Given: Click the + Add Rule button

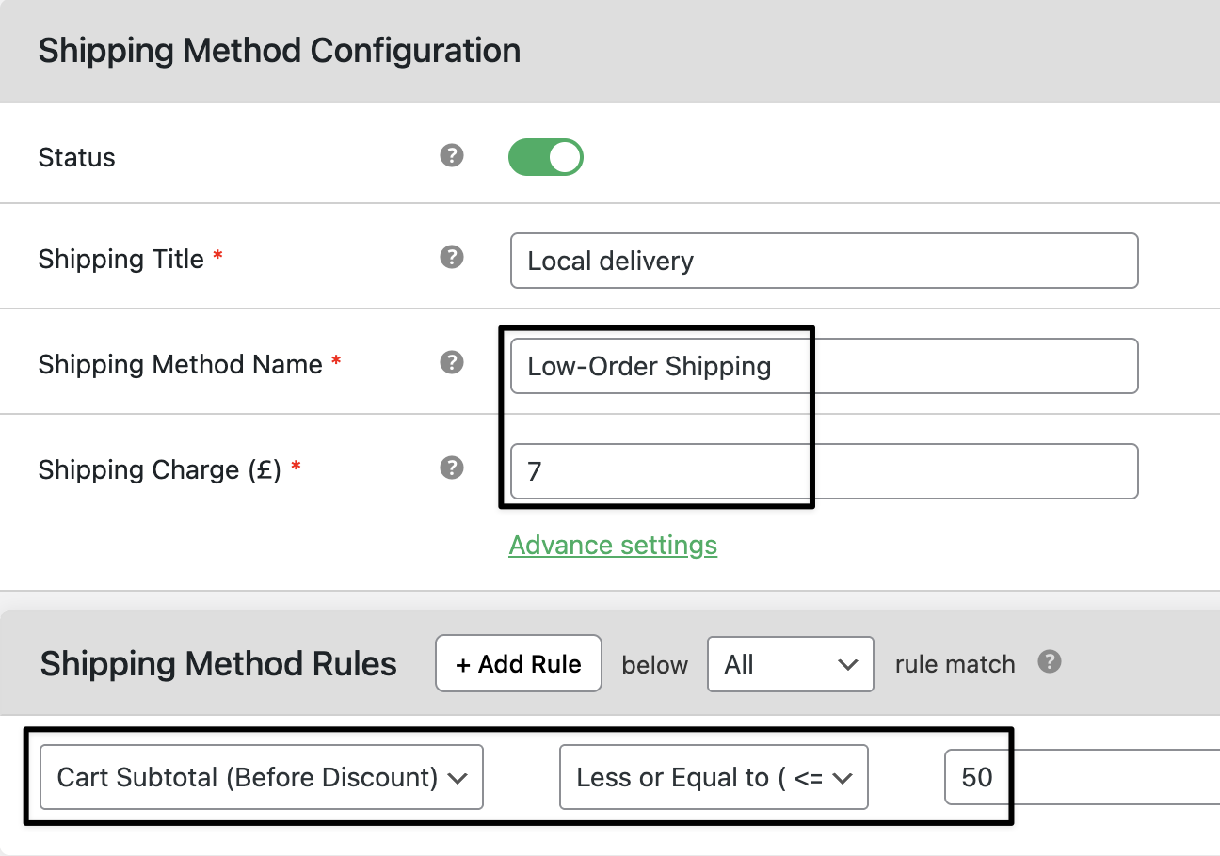Looking at the screenshot, I should coord(519,664).
